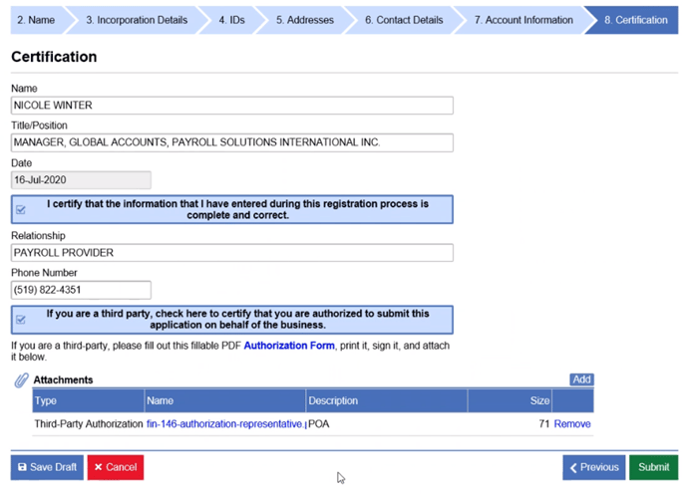
Task: Open the 3. Incorporation Details step
Action: point(136,20)
